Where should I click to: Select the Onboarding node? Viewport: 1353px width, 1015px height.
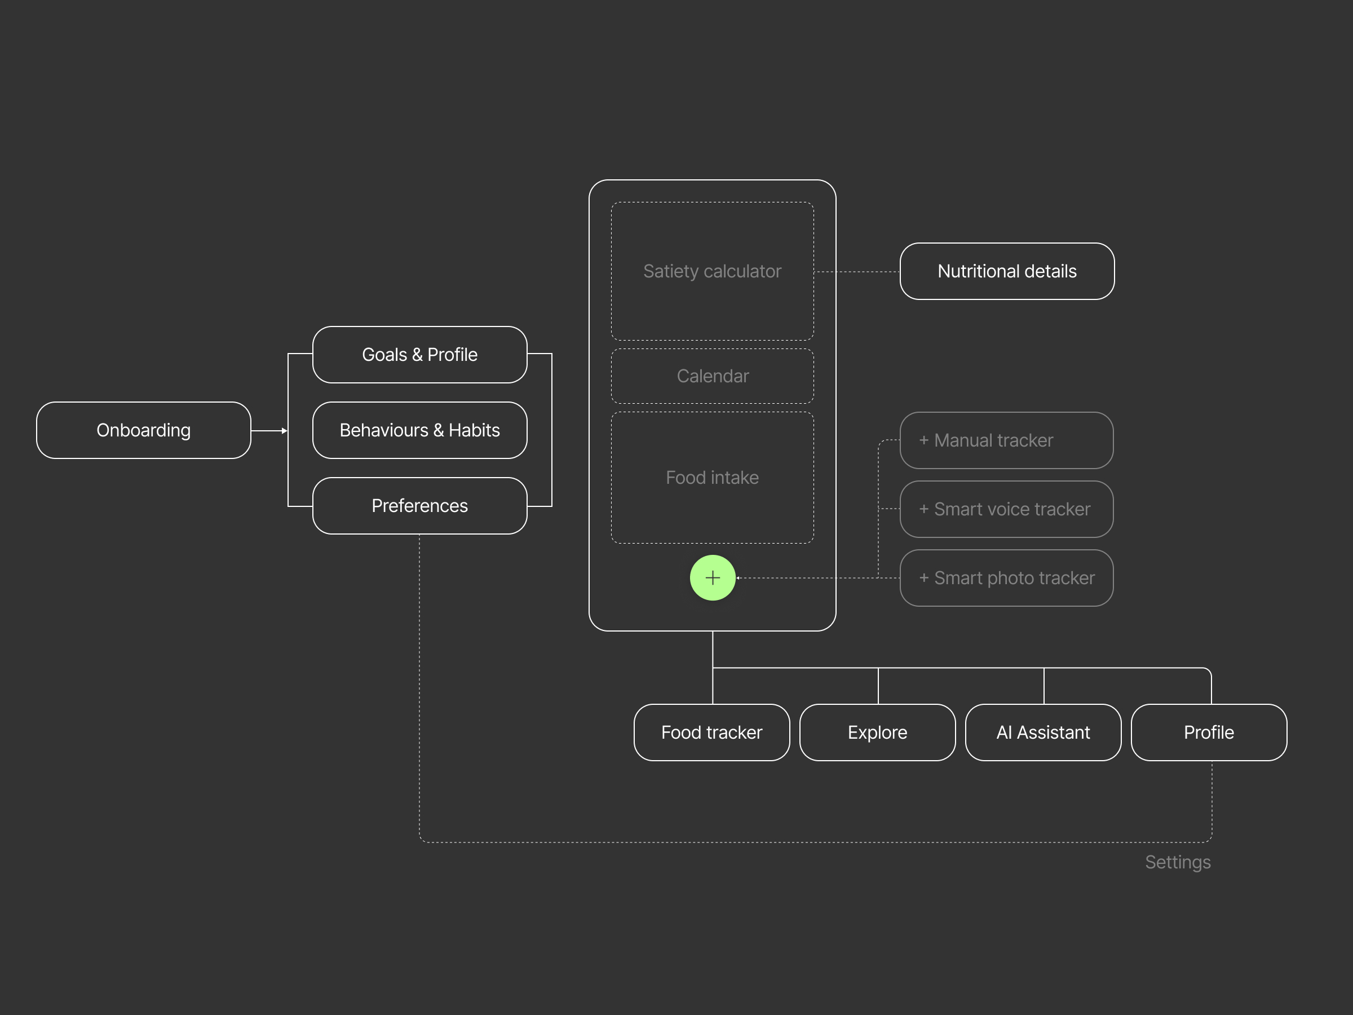(x=144, y=430)
